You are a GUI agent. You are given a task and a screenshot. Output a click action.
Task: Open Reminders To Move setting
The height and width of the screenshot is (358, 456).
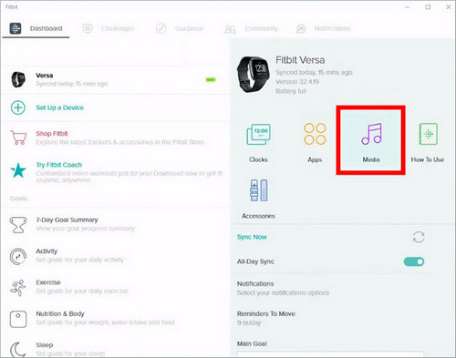[331, 318]
